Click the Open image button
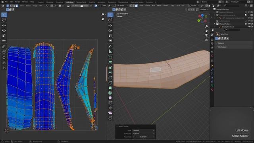 click(84, 6)
